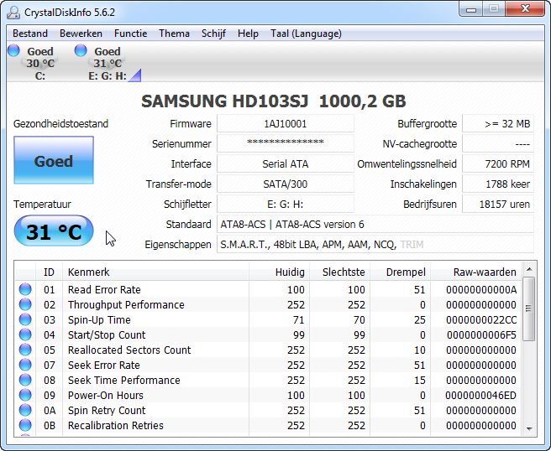The height and width of the screenshot is (451, 551).
Task: Click the Power-On Hours status orb
Action: pyautogui.click(x=25, y=396)
